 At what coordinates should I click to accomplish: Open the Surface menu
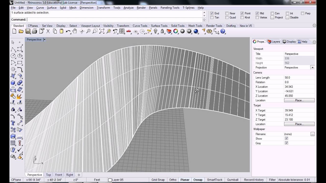pos(52,8)
